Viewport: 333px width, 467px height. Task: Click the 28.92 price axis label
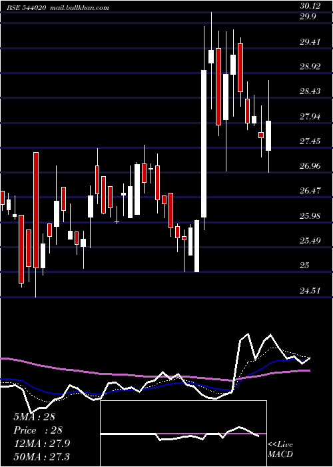310,67
